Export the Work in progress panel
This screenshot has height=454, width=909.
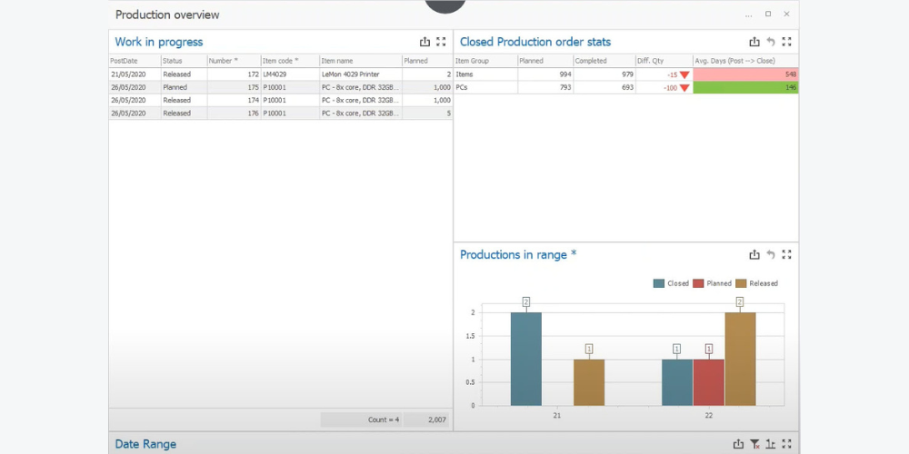click(425, 42)
